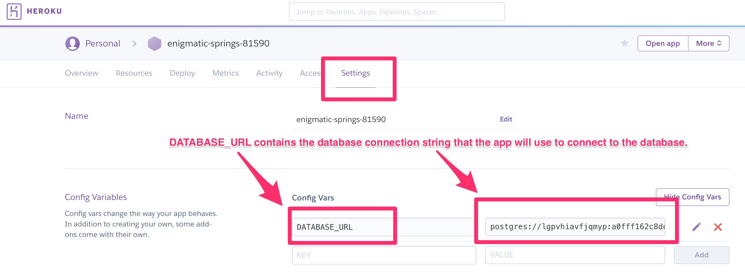This screenshot has width=745, height=280.
Task: Open the Overview tab
Action: (81, 73)
